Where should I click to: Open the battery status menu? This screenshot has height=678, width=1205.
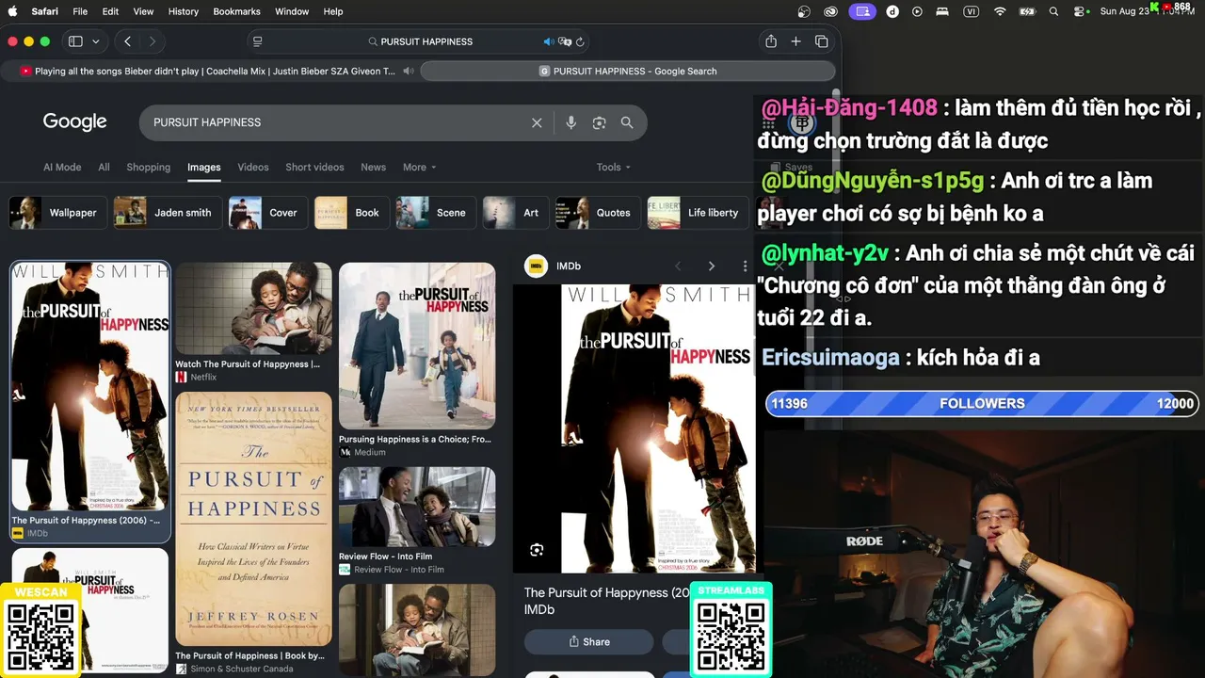(1027, 11)
